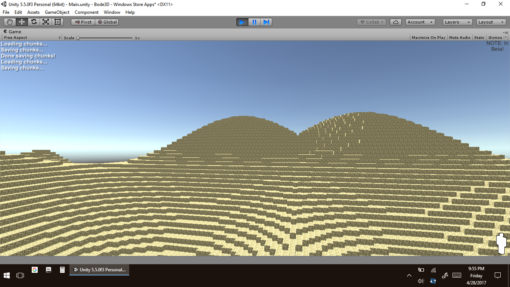
Task: Show the Stats overlay
Action: 479,38
